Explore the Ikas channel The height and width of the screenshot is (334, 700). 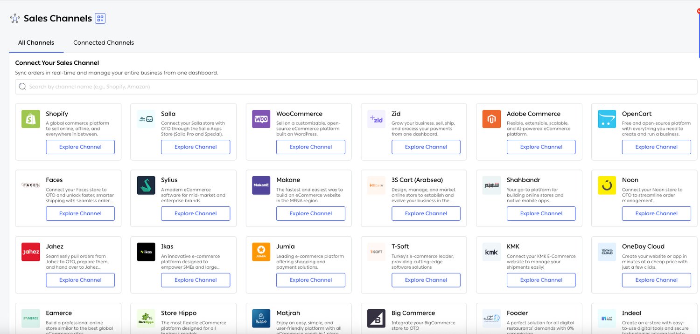click(x=196, y=280)
